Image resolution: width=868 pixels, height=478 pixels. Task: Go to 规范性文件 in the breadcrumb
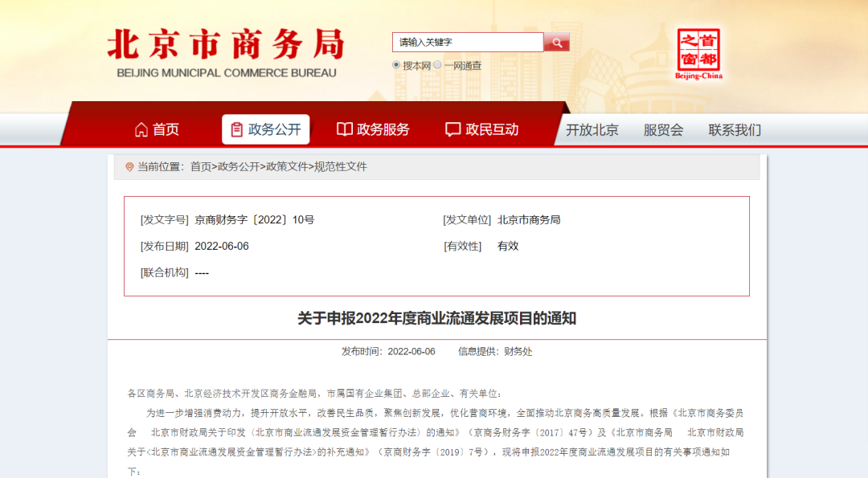[x=341, y=166]
